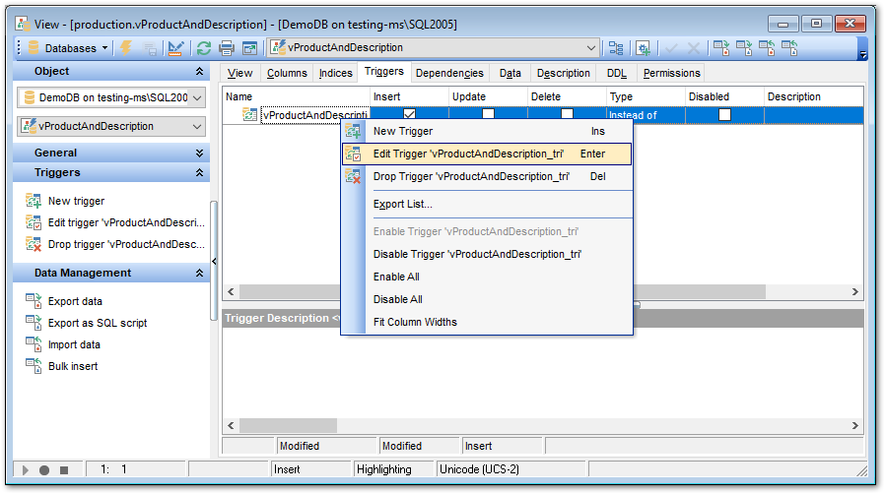Viewport: 885px width, 494px height.
Task: Switch to the Permissions tab
Action: pos(672,73)
